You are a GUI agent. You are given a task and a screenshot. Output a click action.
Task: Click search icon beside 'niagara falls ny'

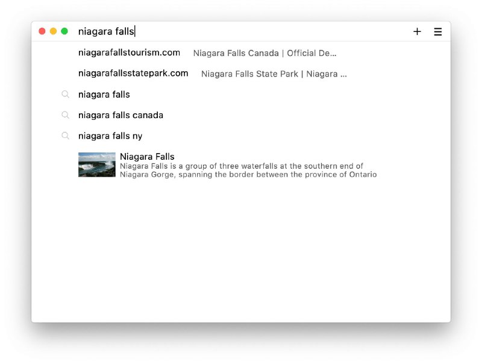tap(66, 136)
